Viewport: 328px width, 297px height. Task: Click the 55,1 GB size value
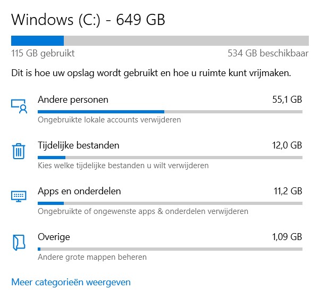tap(287, 100)
